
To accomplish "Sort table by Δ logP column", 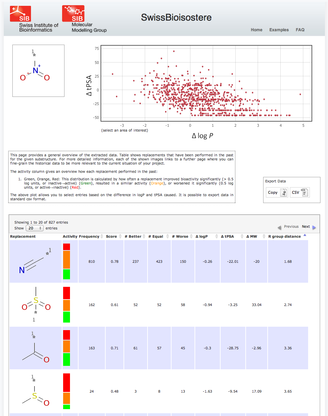I will pos(207,236).
